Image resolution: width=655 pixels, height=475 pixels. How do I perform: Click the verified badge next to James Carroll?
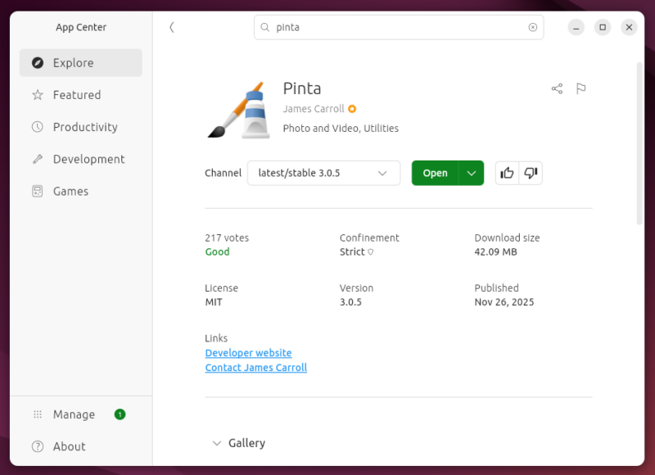(x=351, y=108)
